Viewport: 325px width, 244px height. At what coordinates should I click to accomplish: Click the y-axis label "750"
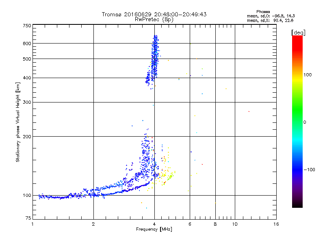pyautogui.click(x=27, y=26)
